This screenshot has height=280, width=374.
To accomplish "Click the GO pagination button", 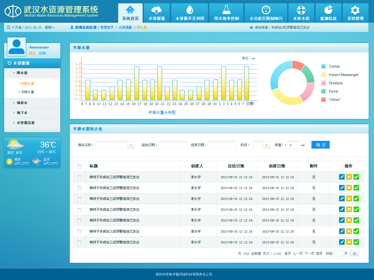I will click(x=354, y=253).
